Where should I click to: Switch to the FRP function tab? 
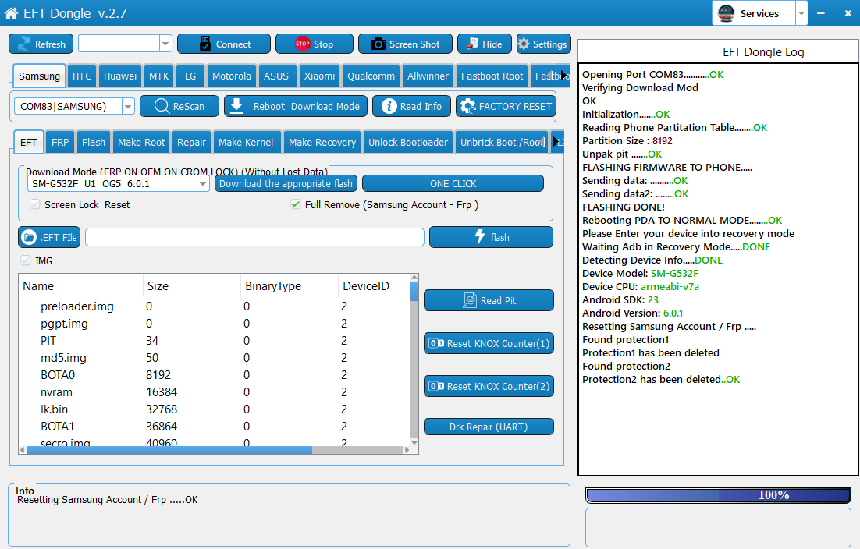click(x=60, y=143)
